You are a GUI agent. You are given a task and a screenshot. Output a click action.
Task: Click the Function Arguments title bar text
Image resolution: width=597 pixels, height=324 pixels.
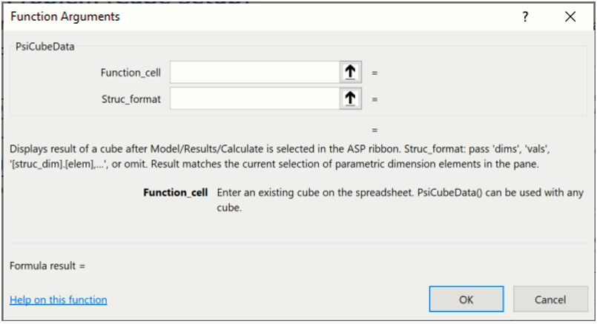tap(65, 16)
